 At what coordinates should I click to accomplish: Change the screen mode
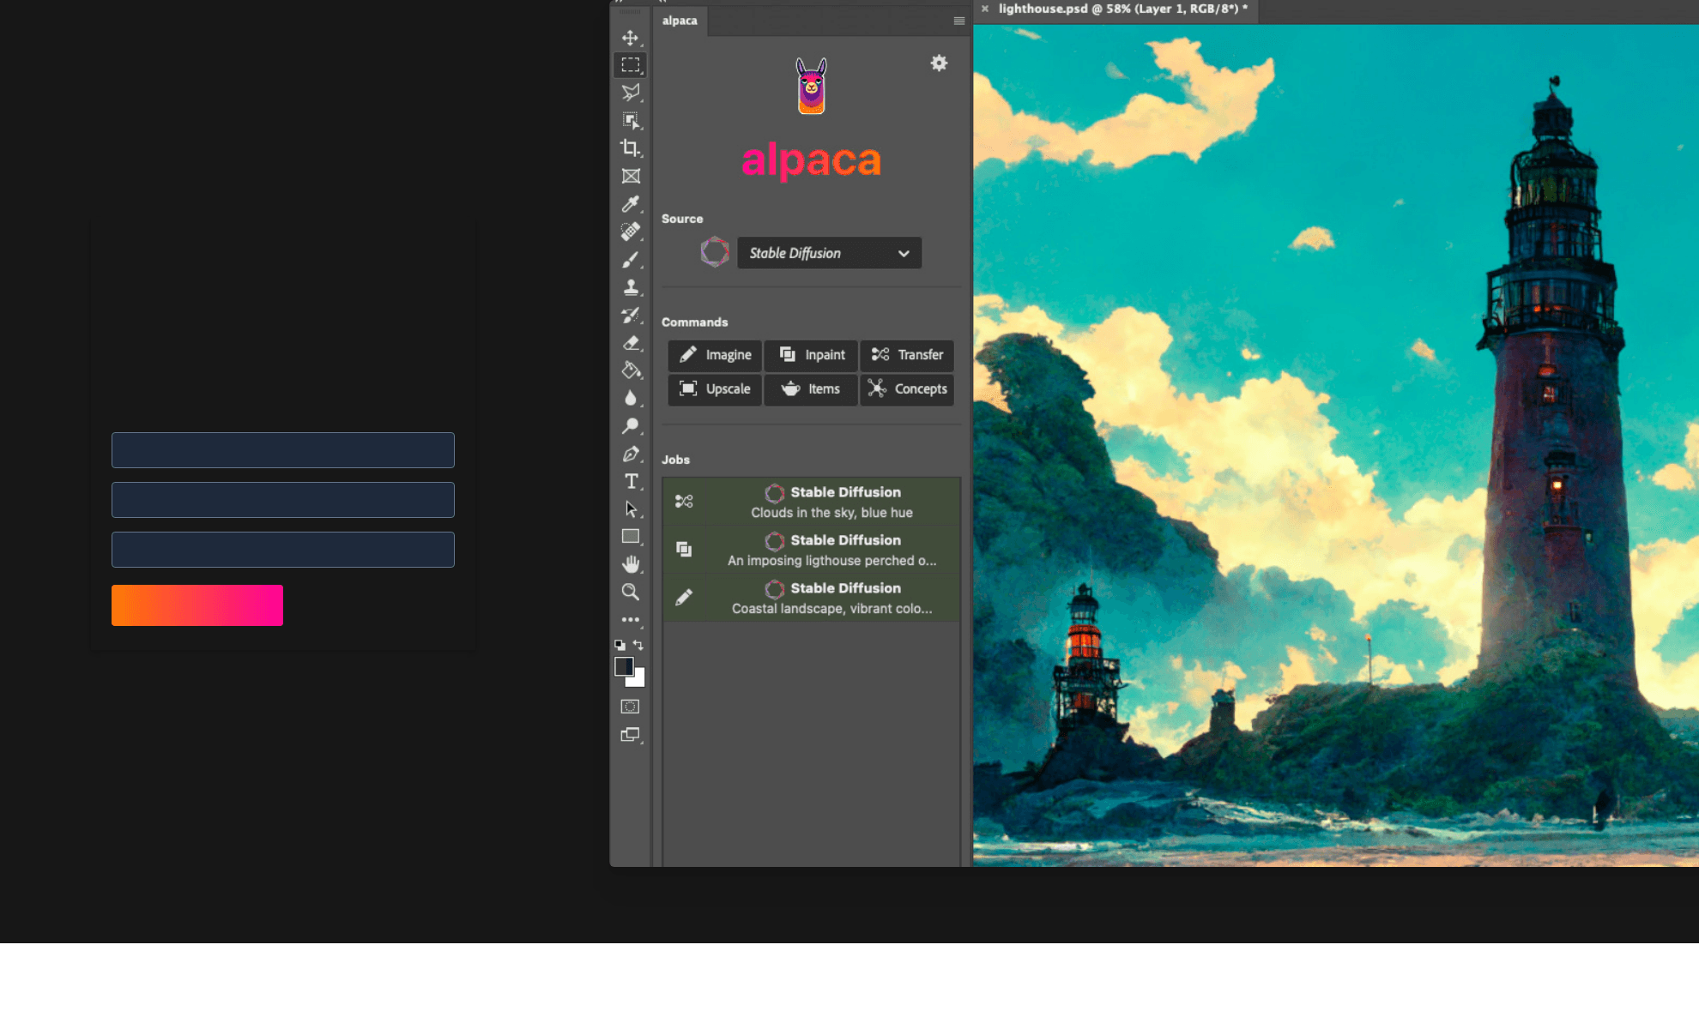click(x=630, y=735)
